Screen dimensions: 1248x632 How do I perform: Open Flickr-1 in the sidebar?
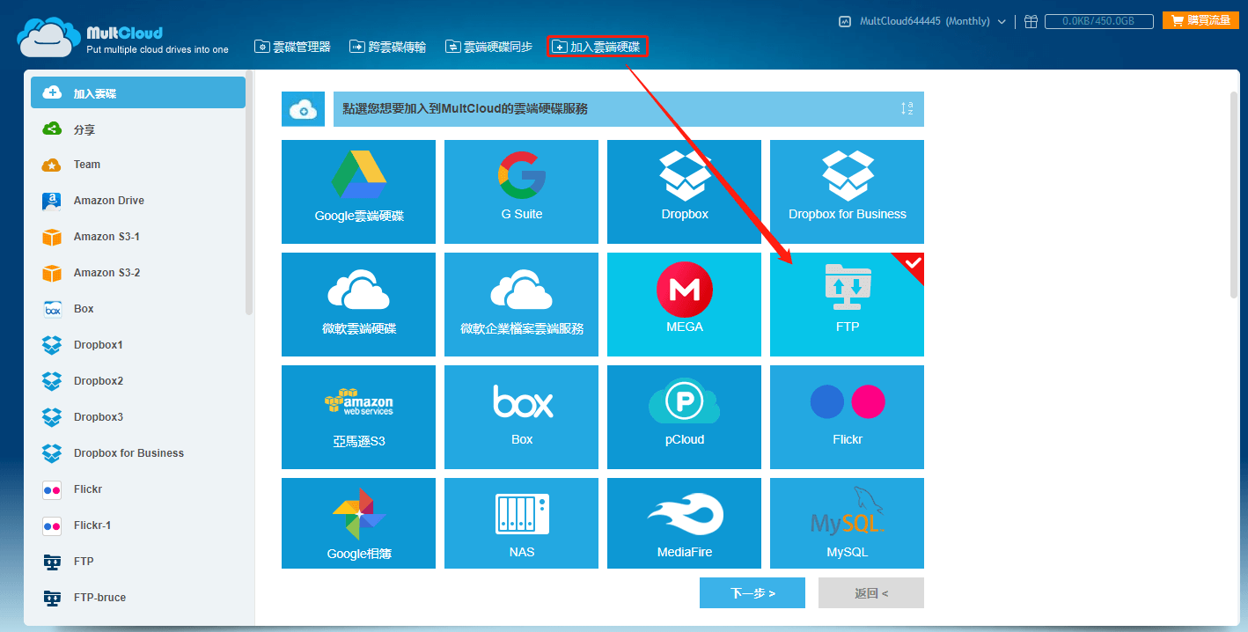coord(138,525)
